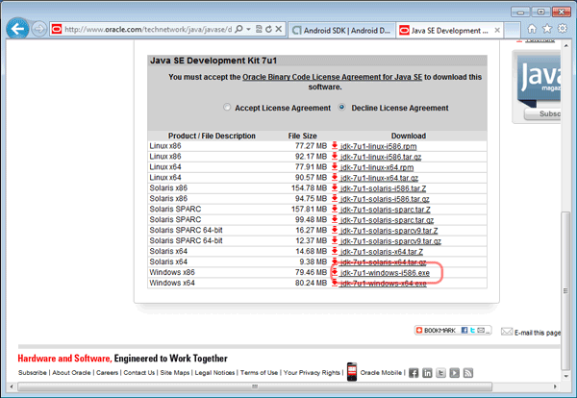Click red download arrow beside 16.27 MB
The width and height of the screenshot is (577, 398).
335,230
